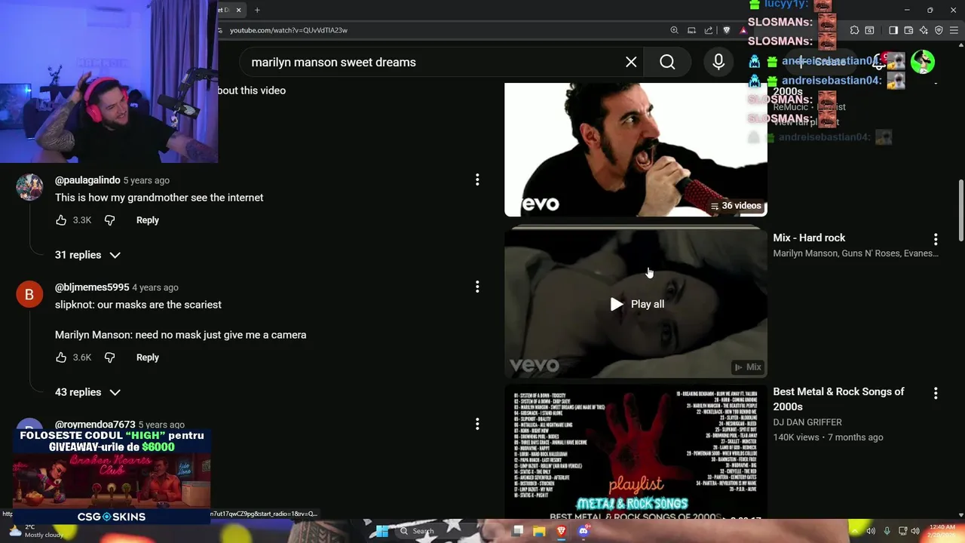Toggle the browser sidebar panel icon
Image resolution: width=965 pixels, height=543 pixels.
click(x=893, y=30)
